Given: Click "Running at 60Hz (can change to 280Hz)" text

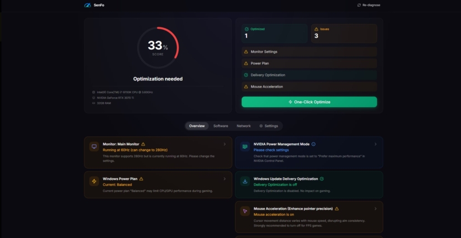Looking at the screenshot, I should pos(135,150).
